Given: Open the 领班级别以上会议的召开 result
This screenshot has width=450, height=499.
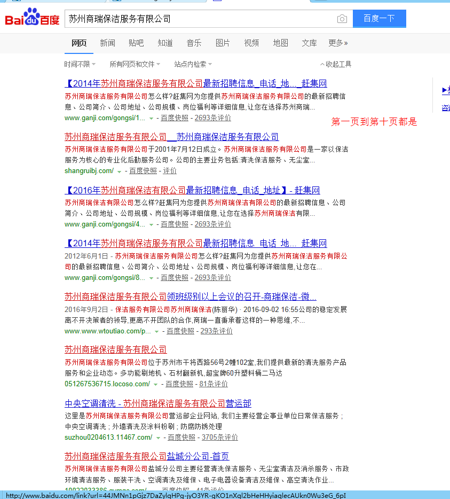Looking at the screenshot, I should pyautogui.click(x=191, y=297).
